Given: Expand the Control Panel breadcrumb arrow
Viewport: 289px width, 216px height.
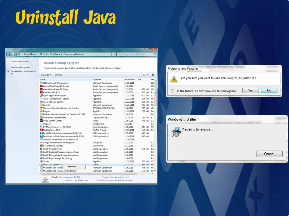Looking at the screenshot, I should (x=38, y=54).
